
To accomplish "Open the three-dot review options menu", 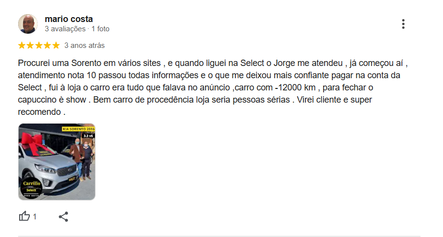I will point(403,24).
